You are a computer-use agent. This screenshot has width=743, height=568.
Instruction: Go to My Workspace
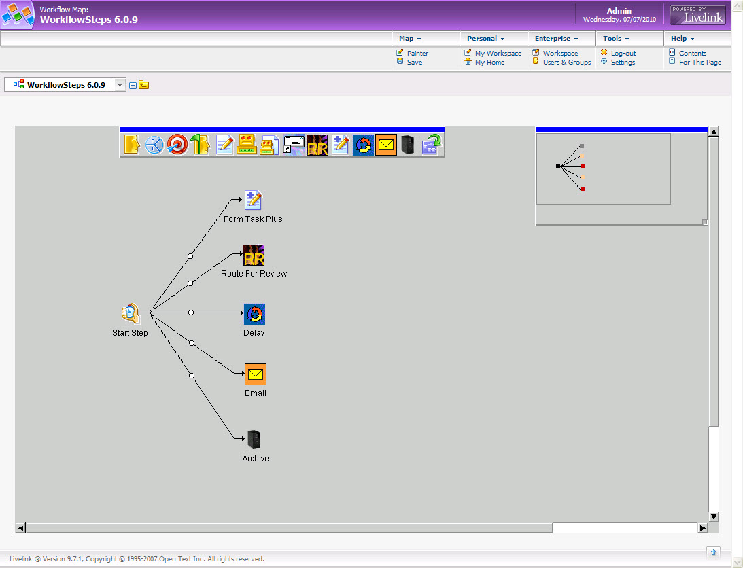[x=498, y=54]
